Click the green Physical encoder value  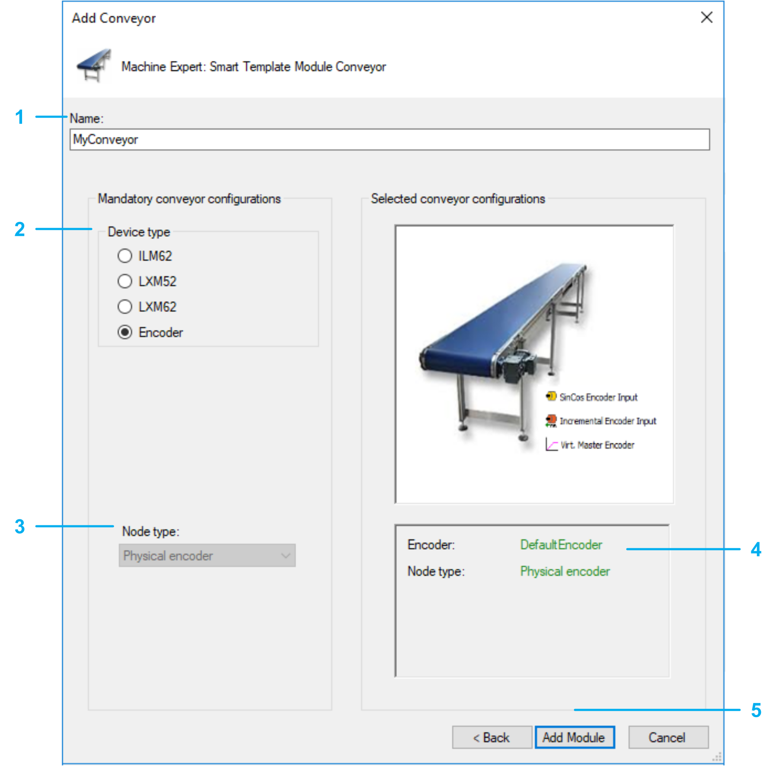coord(565,571)
